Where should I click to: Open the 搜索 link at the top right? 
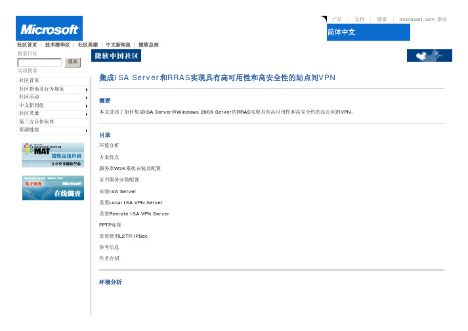[x=382, y=20]
